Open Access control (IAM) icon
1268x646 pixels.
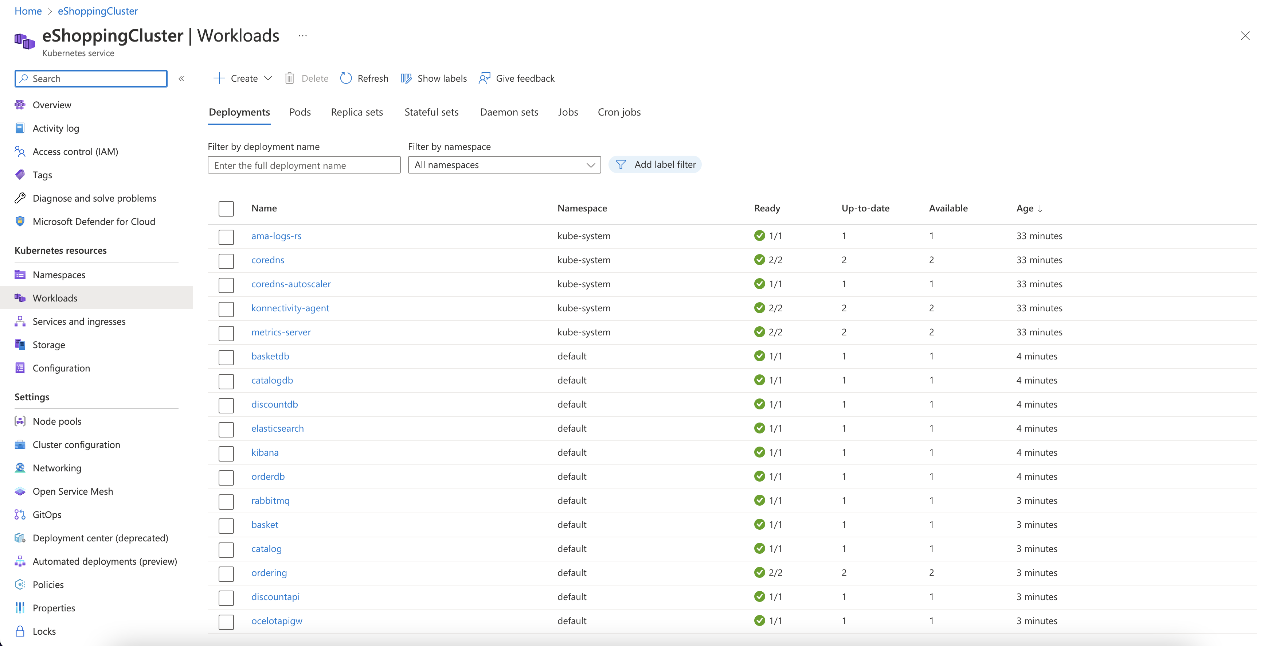coord(20,151)
